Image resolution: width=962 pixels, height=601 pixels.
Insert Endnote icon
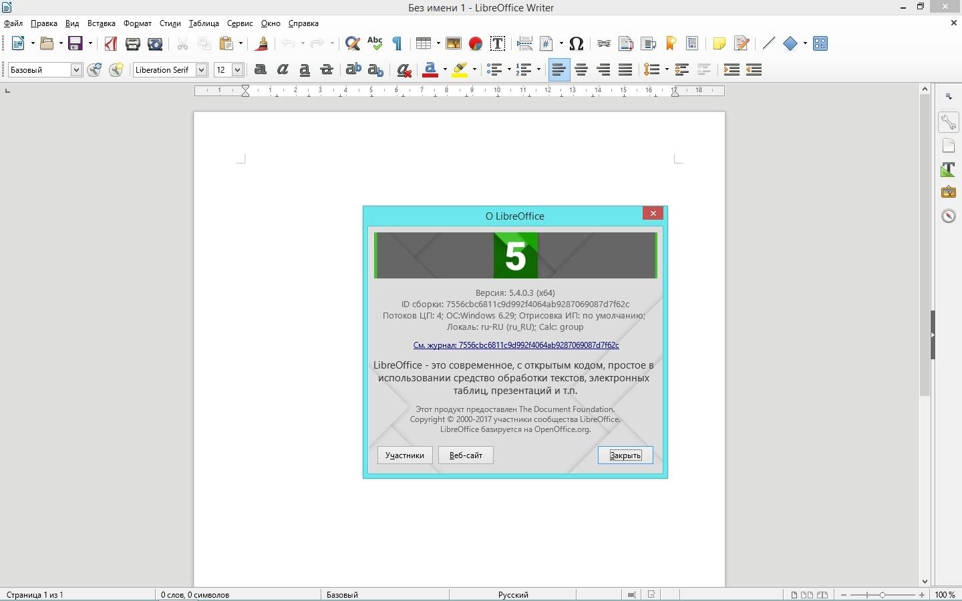coord(648,43)
